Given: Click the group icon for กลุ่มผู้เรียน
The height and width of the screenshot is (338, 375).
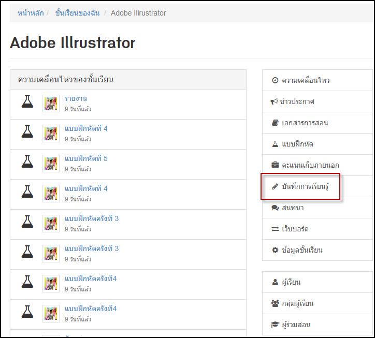Looking at the screenshot, I should 275,303.
